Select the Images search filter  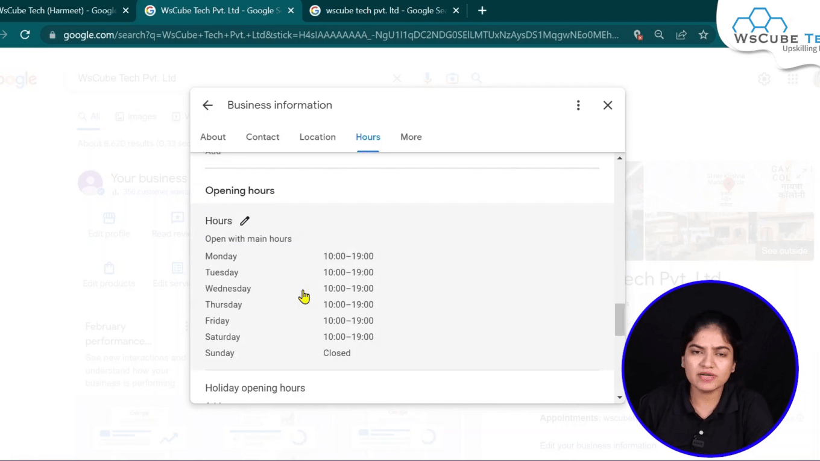pyautogui.click(x=136, y=116)
